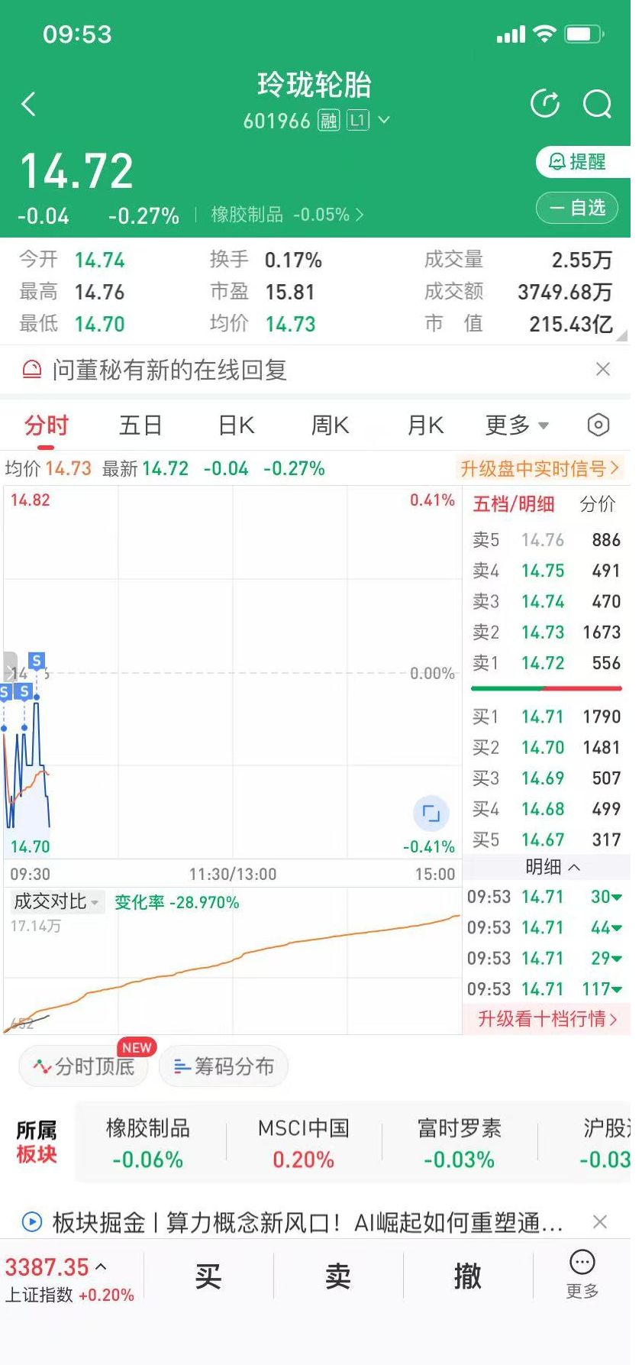
Task: Open the 橡胶制品 -0.06% sector card
Action: pyautogui.click(x=148, y=1143)
